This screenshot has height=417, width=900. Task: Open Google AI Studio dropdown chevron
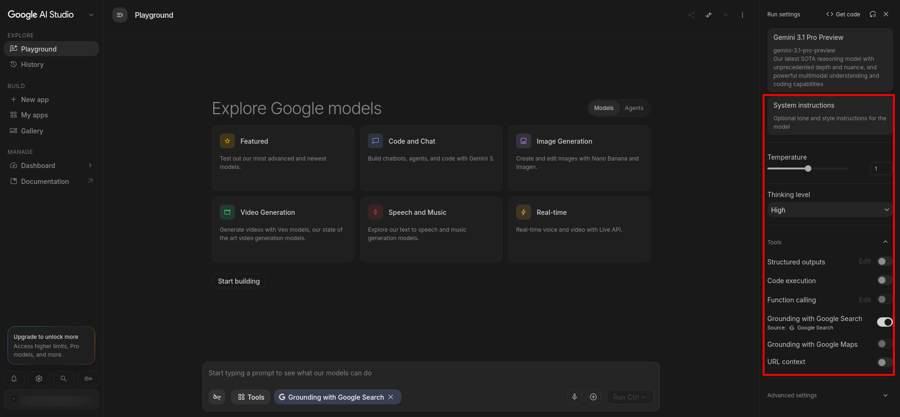91,15
